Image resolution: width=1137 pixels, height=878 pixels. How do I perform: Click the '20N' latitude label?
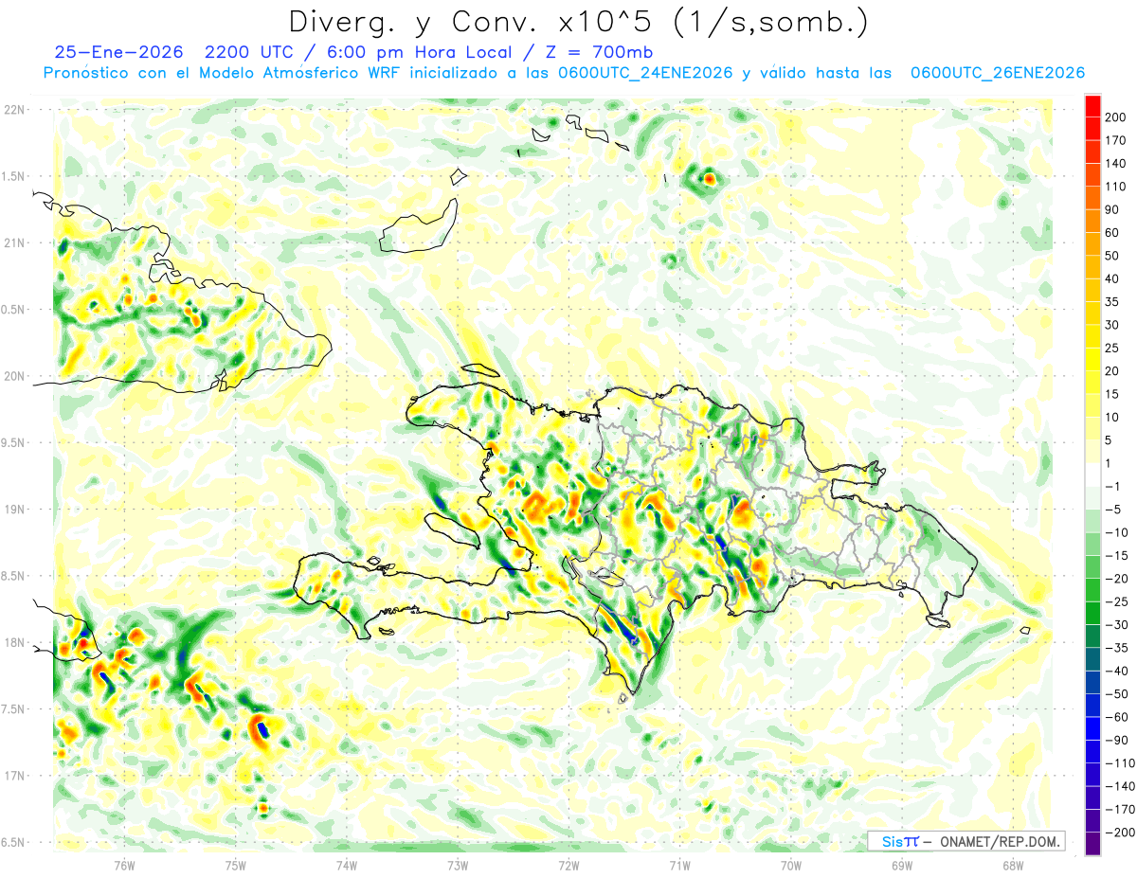(x=14, y=376)
